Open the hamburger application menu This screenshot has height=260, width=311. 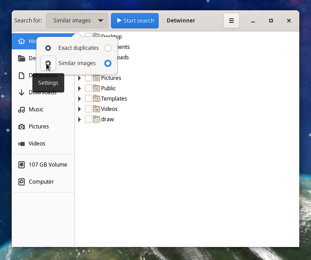[231, 21]
